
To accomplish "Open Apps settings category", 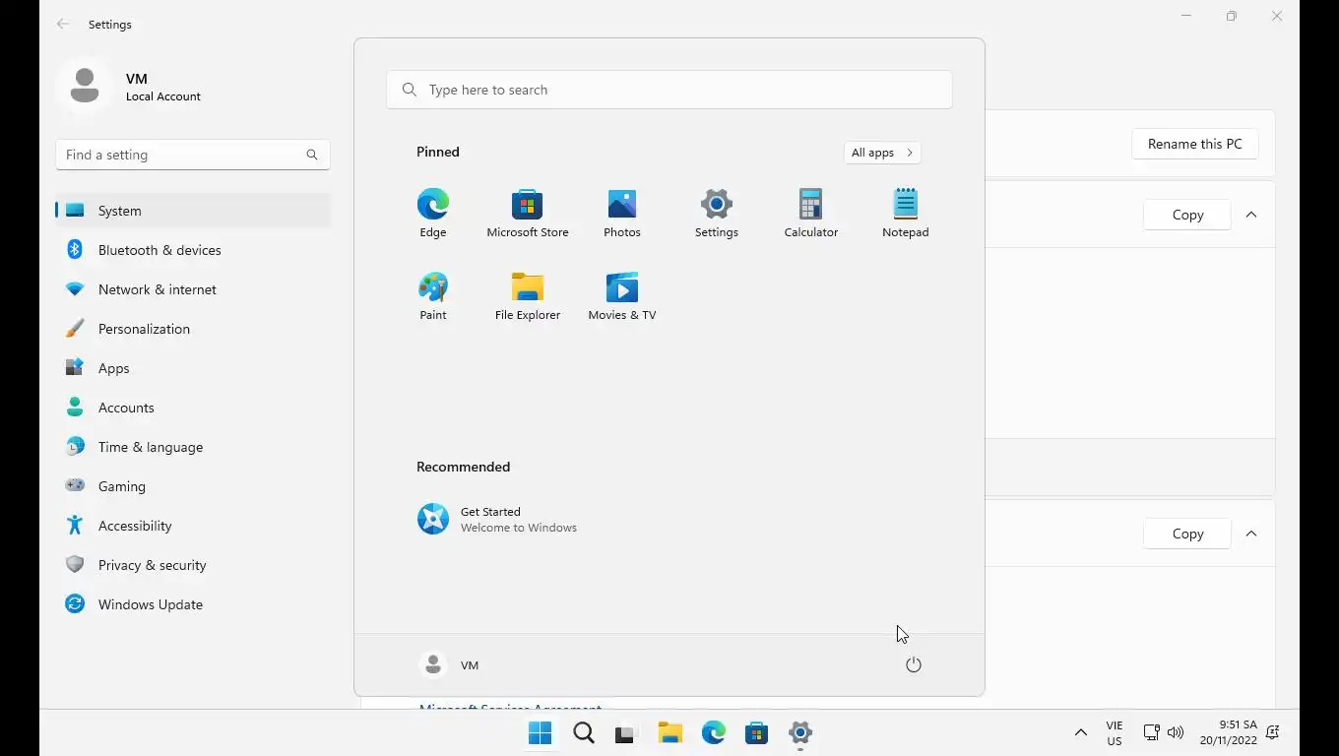I will [193, 368].
